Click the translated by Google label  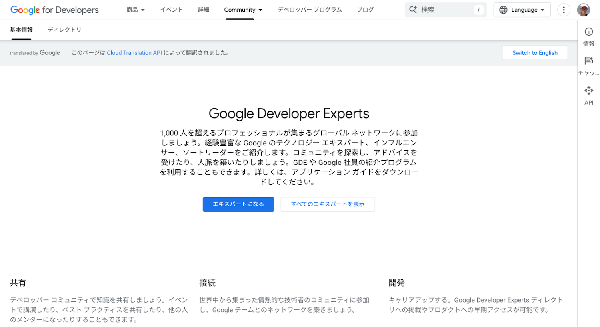click(35, 53)
